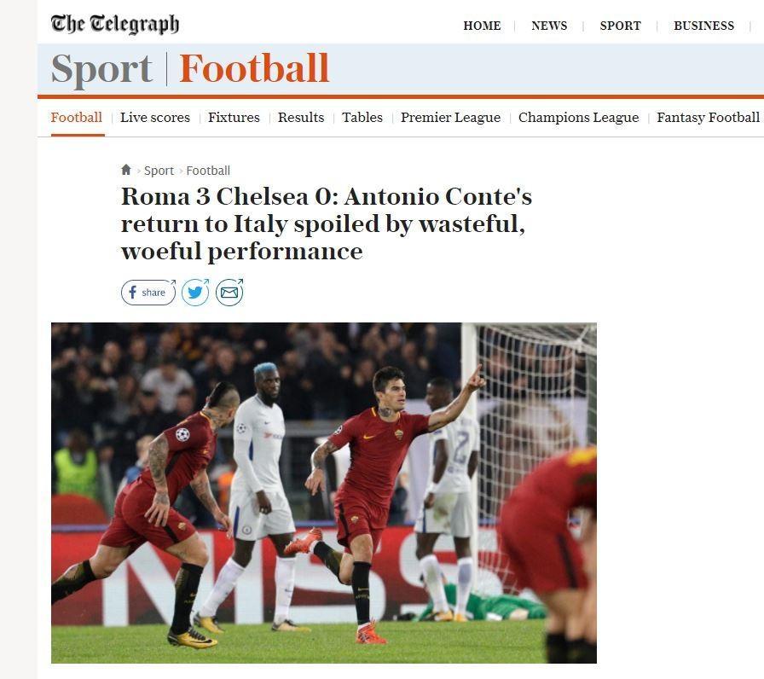Switch to Live scores tab
The width and height of the screenshot is (764, 679).
(x=155, y=118)
